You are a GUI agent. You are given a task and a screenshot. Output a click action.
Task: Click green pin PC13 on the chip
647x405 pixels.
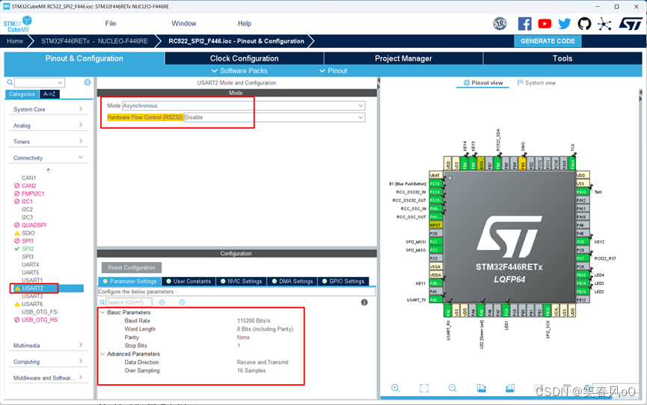click(436, 183)
